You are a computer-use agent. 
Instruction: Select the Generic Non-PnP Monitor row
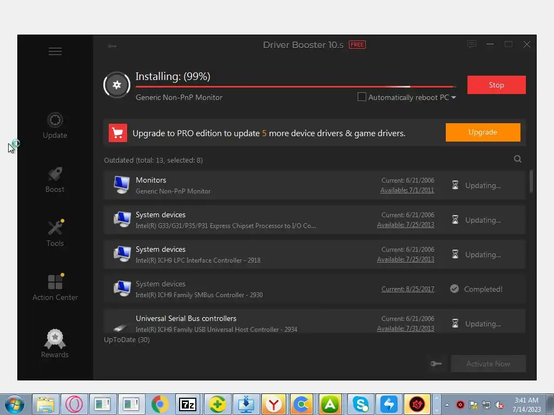click(315, 185)
